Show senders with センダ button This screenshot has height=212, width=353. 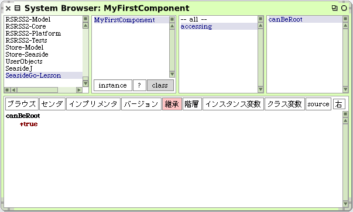point(52,104)
